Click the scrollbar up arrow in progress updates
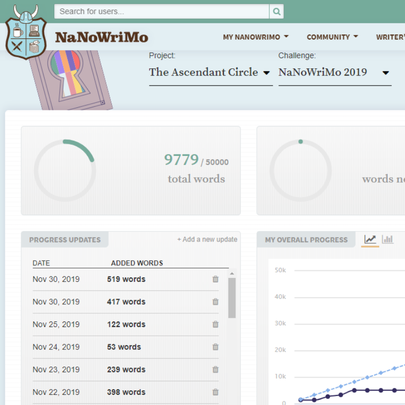 pos(232,273)
